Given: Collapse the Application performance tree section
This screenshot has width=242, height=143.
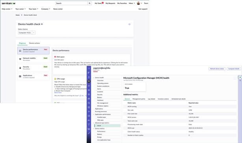Looking at the screenshot, I should (x=93, y=114).
